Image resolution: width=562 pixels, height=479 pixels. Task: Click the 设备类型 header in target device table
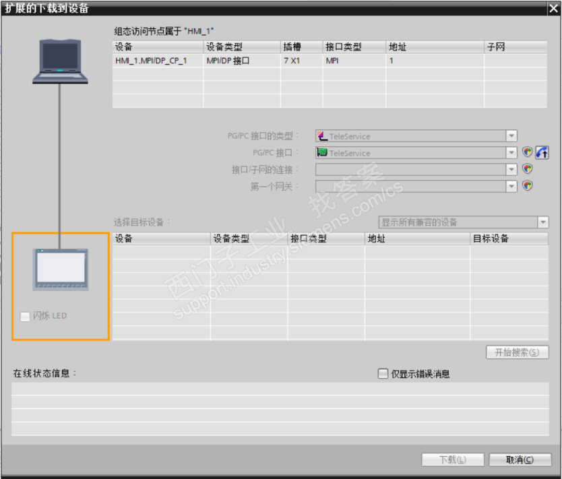point(249,238)
